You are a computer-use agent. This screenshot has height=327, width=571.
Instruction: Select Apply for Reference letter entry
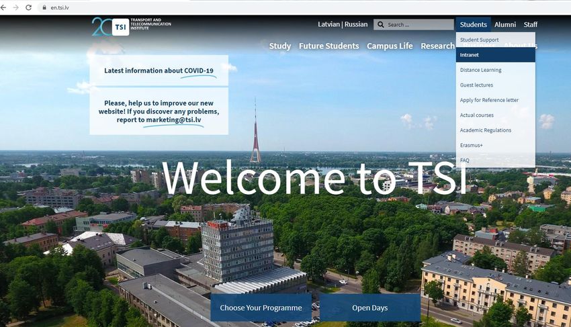pyautogui.click(x=495, y=100)
